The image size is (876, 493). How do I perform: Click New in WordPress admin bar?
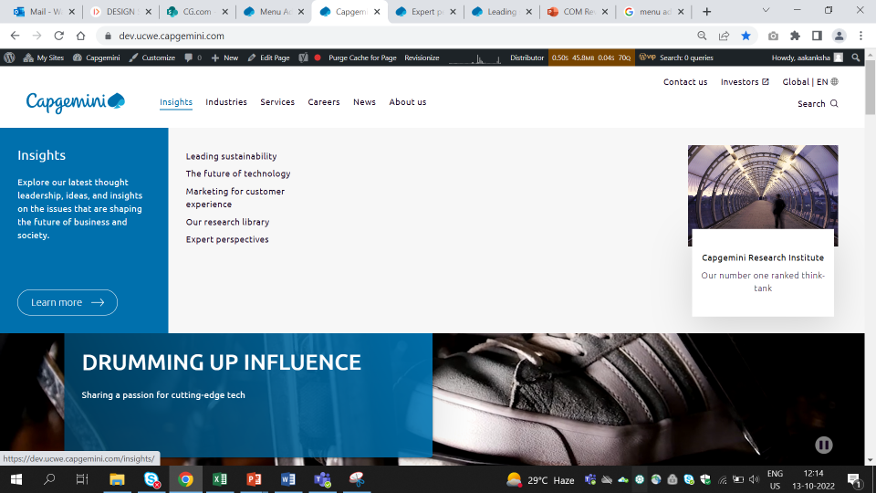click(224, 58)
